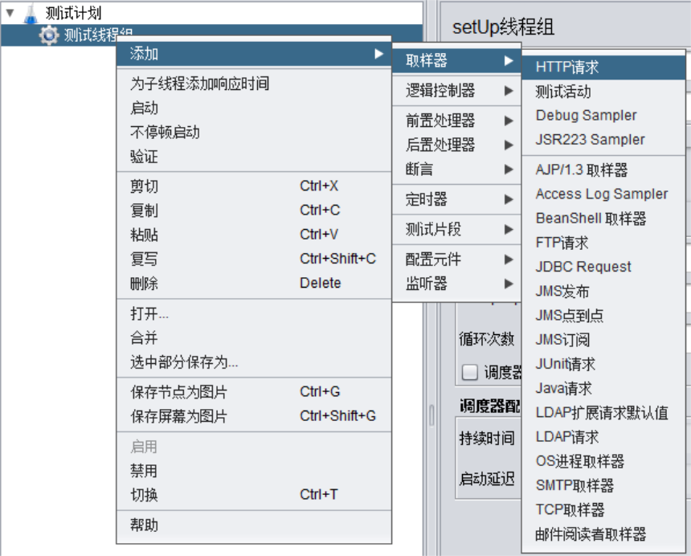Screen dimensions: 691x556
Task: Open 帮助 from context menu
Action: pyautogui.click(x=254, y=525)
